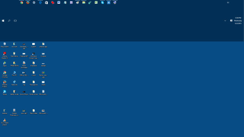
Task: Select the News formatted desktop file
Action: point(24,65)
